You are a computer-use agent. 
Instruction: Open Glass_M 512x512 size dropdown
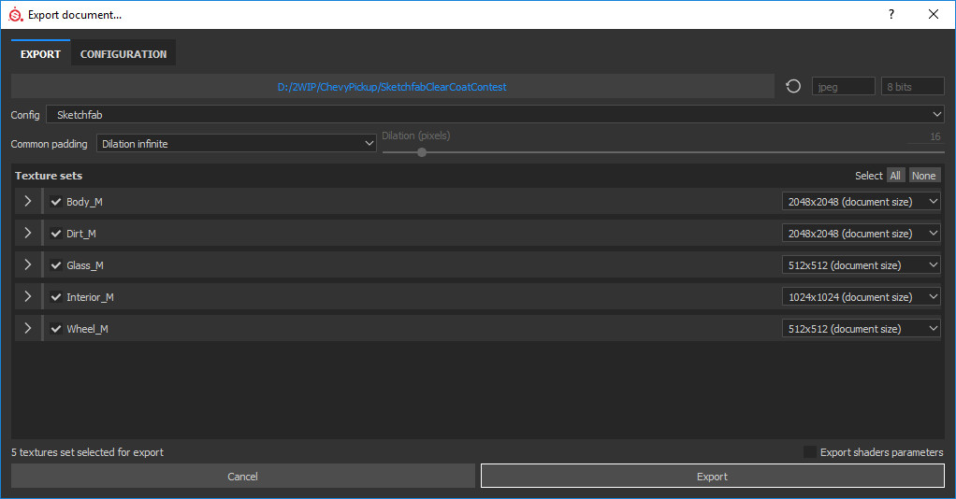click(861, 265)
